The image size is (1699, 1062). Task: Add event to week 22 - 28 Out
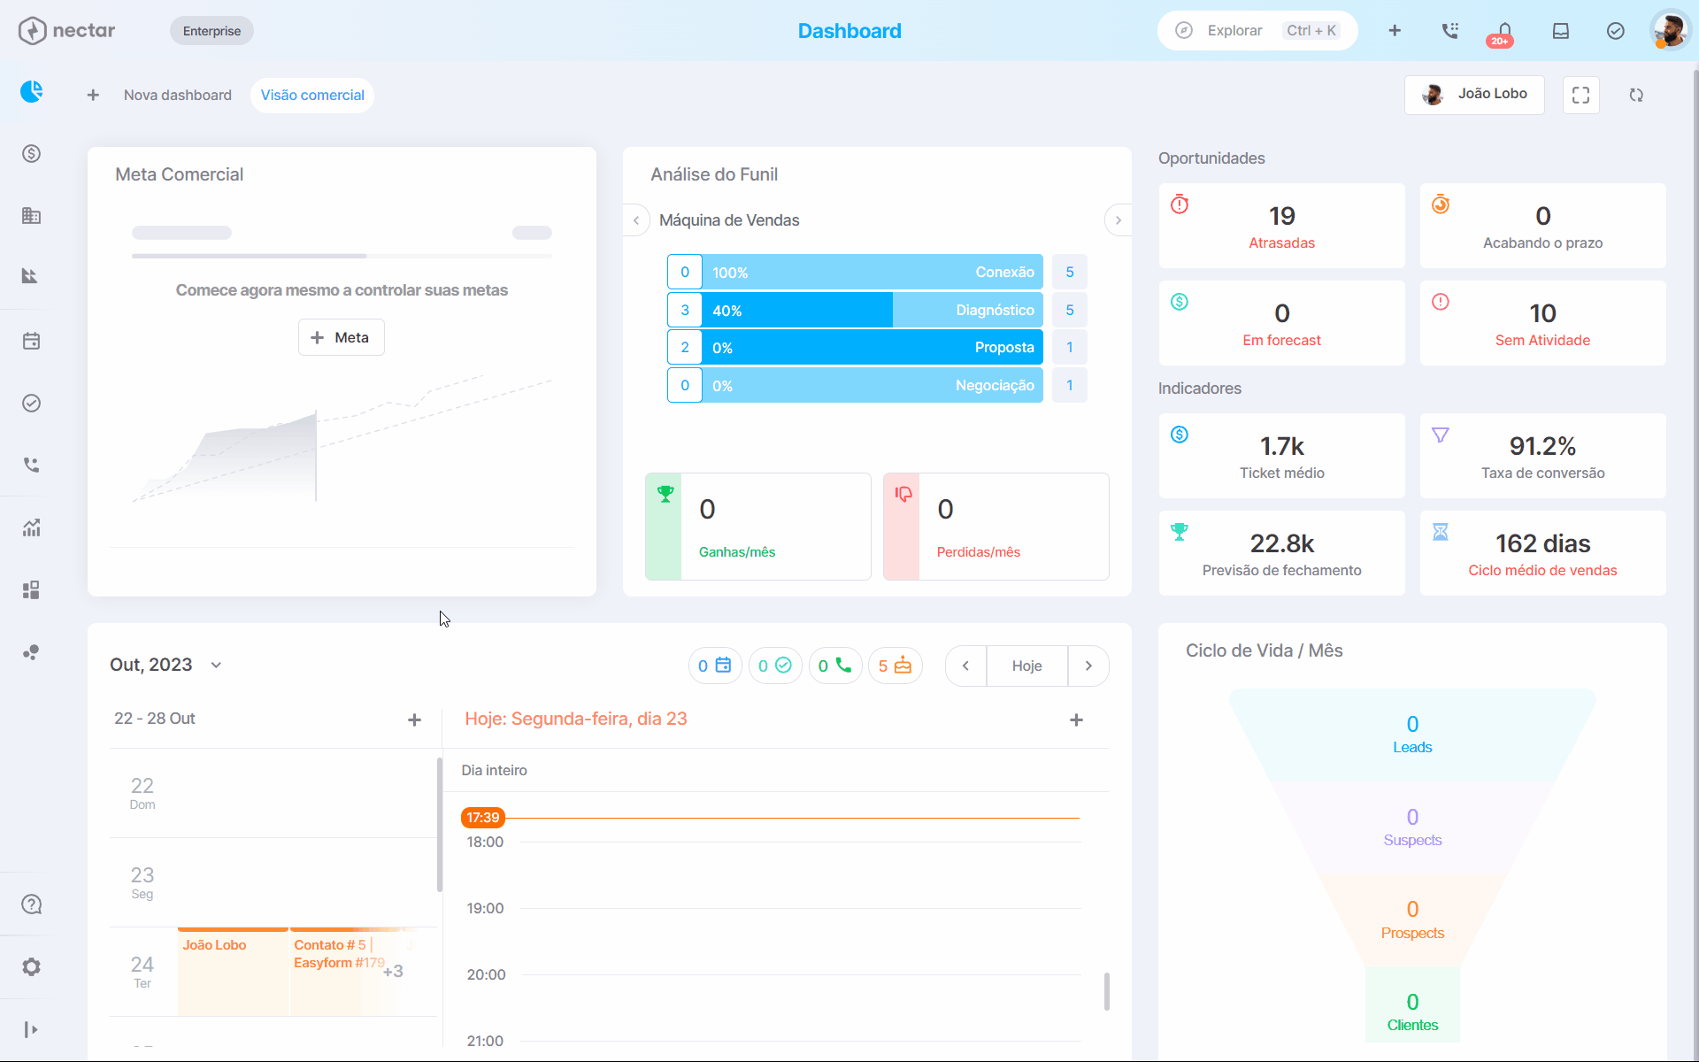(414, 720)
